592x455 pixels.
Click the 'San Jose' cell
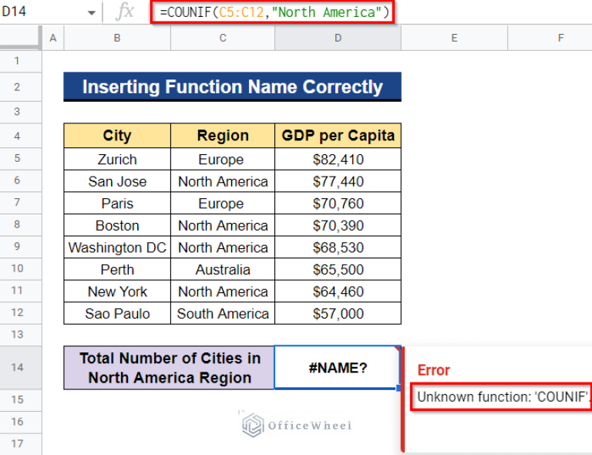(117, 182)
